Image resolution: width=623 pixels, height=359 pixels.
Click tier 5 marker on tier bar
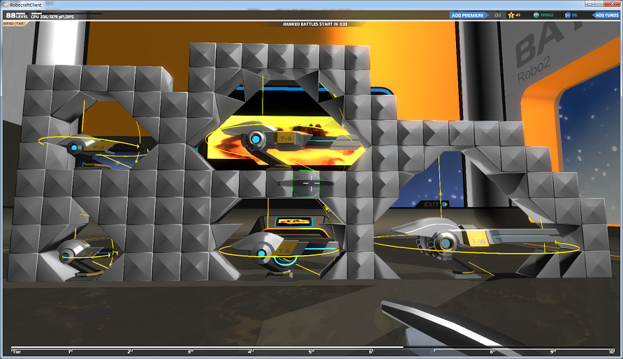(x=310, y=351)
